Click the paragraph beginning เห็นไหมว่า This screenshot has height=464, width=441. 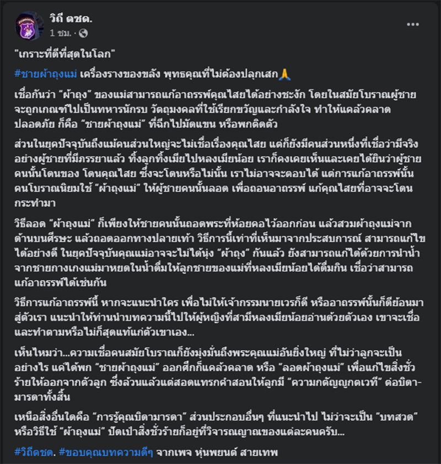pyautogui.click(x=218, y=375)
